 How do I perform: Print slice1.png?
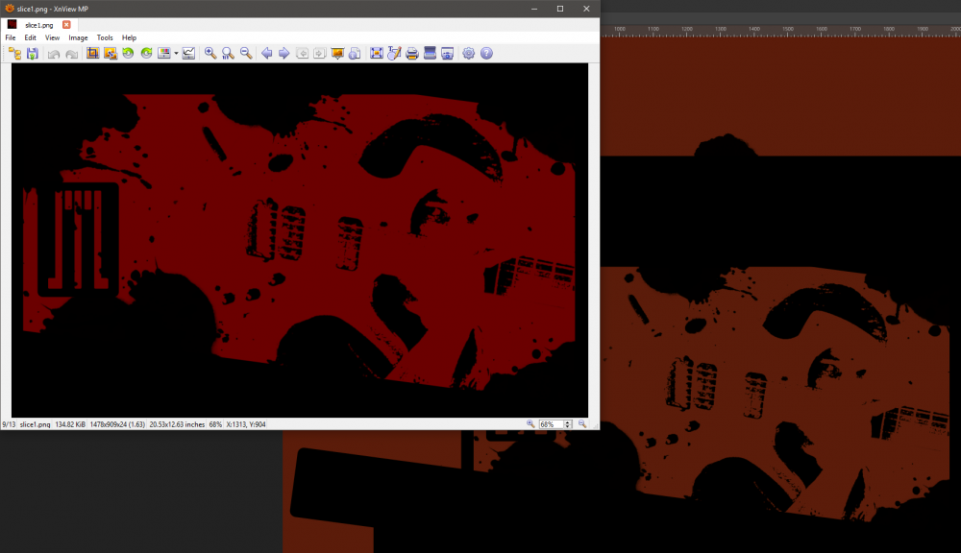pos(412,54)
